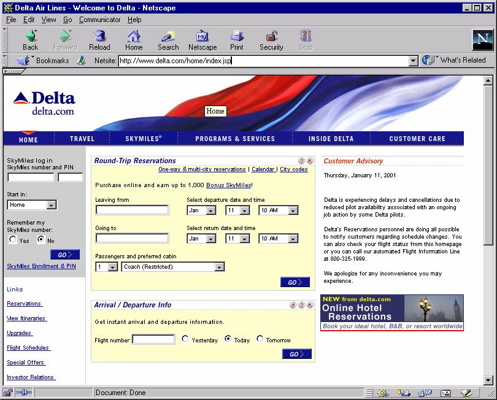Open the Security info button
This screenshot has height=400, width=497.
[x=271, y=40]
